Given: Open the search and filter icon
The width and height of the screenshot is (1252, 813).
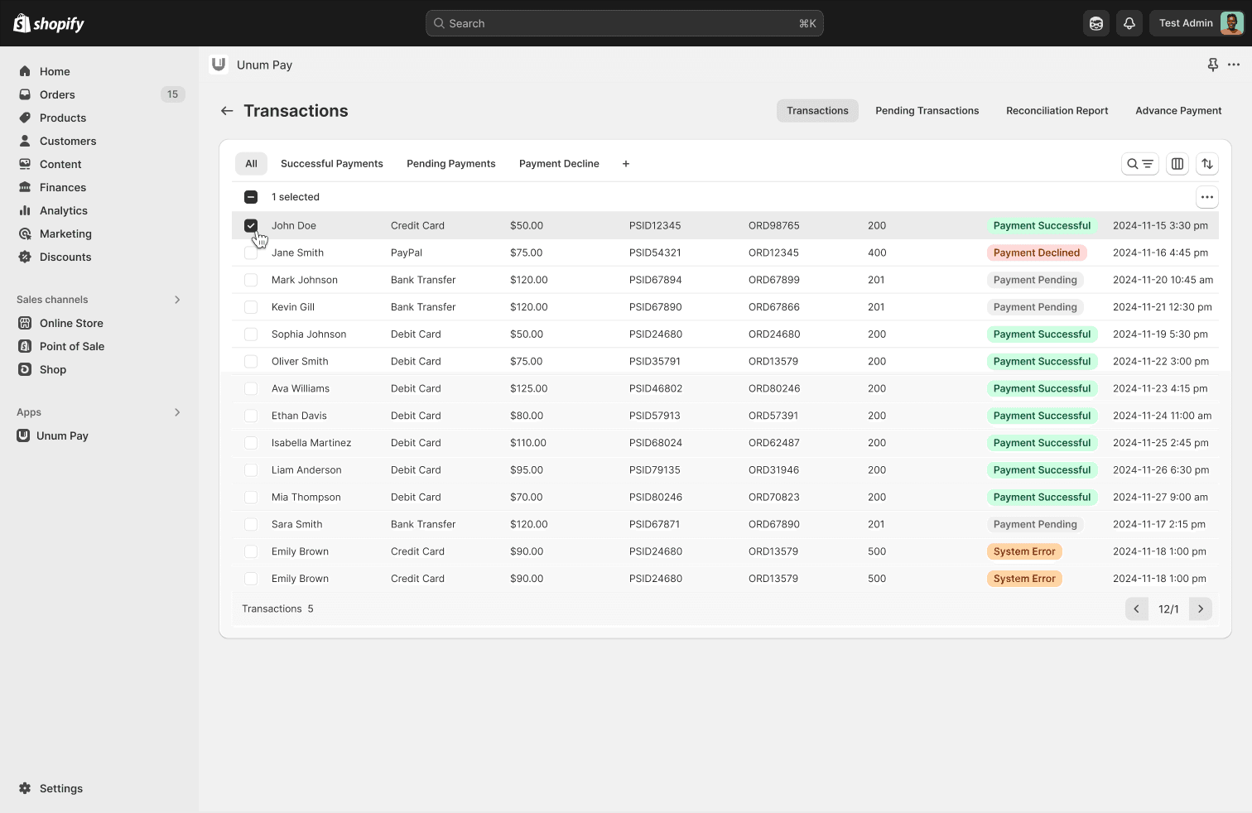Looking at the screenshot, I should coord(1139,164).
